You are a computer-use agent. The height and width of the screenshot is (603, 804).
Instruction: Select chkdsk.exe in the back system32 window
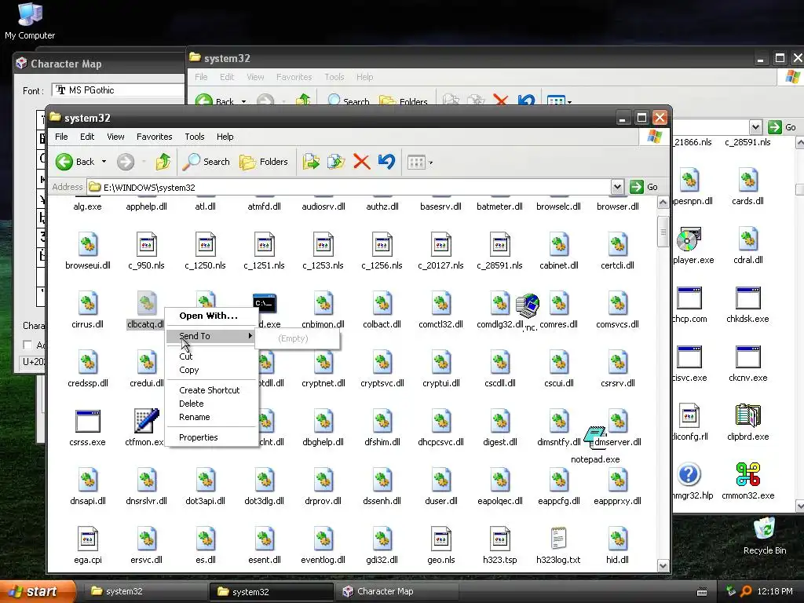tap(747, 298)
